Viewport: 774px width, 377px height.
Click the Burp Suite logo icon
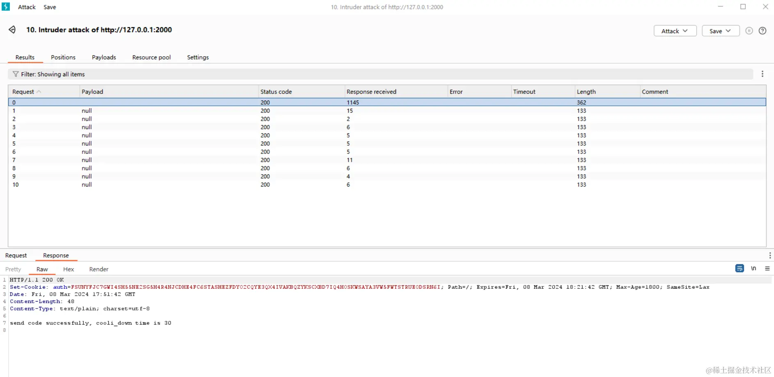point(6,7)
